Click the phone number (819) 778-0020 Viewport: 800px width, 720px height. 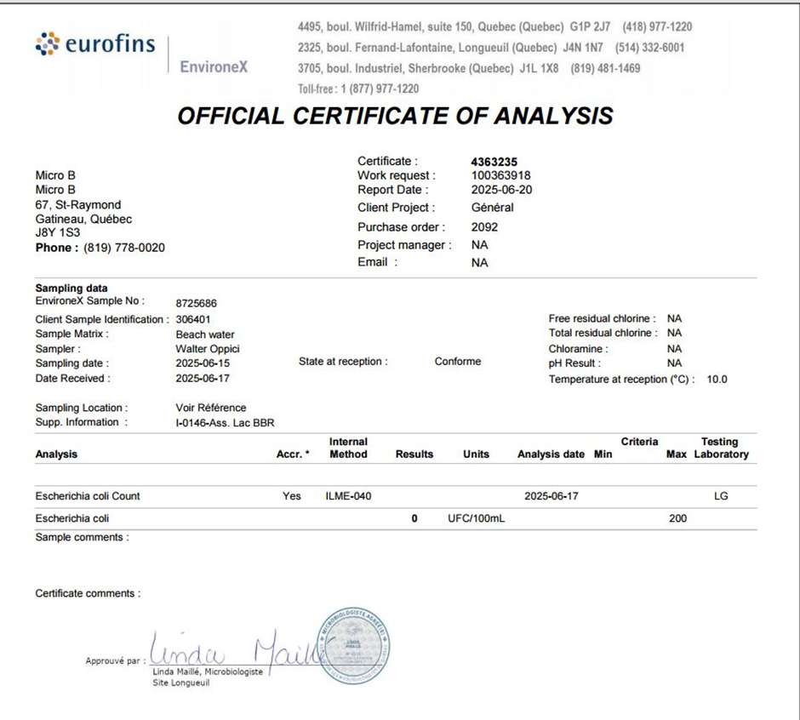tap(124, 248)
